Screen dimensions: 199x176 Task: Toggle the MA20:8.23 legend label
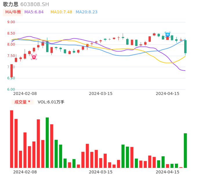click(x=86, y=12)
